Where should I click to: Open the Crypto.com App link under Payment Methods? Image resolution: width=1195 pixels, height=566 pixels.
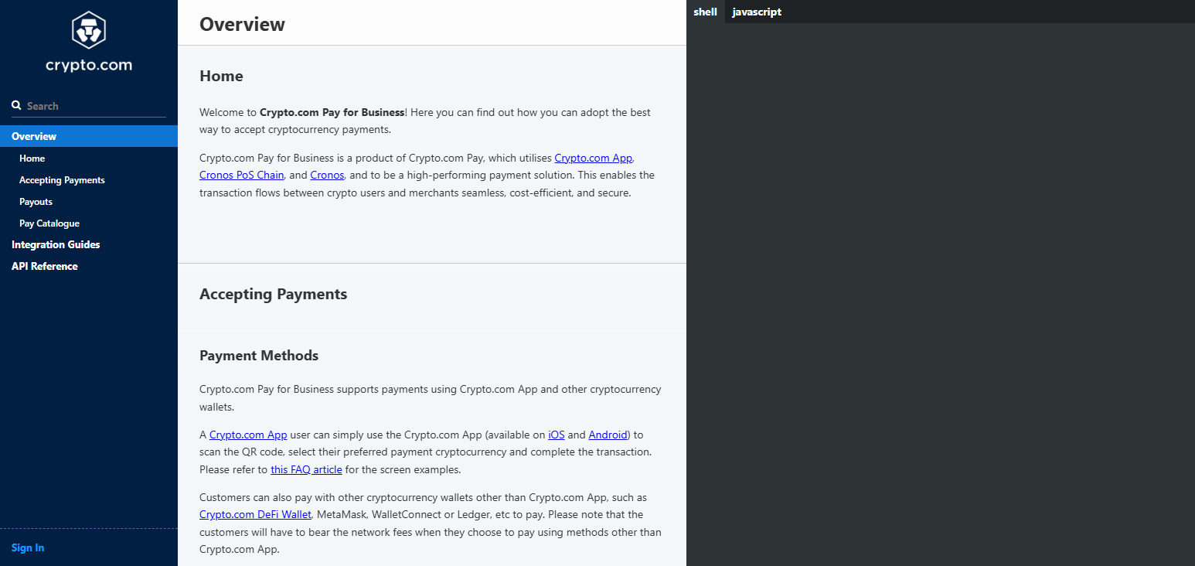[248, 435]
